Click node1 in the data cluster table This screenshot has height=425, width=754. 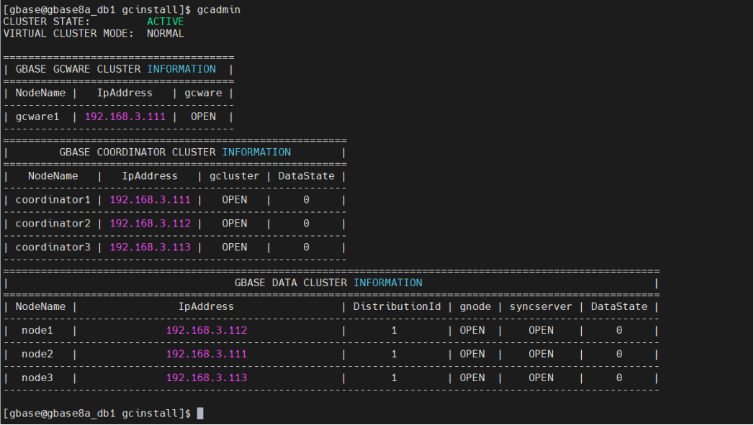tap(37, 330)
